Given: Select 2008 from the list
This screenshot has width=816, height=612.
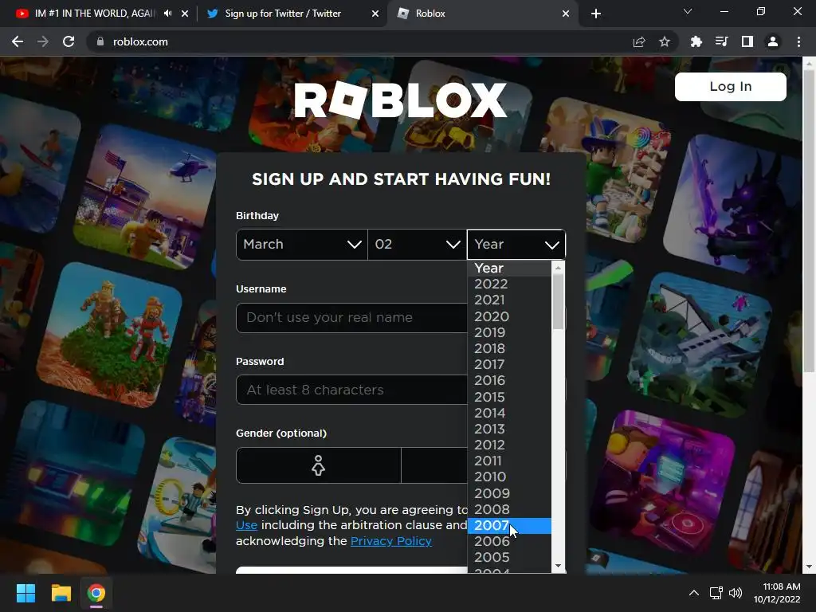Looking at the screenshot, I should [x=509, y=509].
